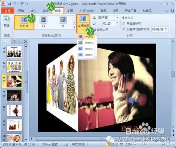Select slide 8 thumbnail
Viewport: 176px width, 148px height.
(x=14, y=110)
